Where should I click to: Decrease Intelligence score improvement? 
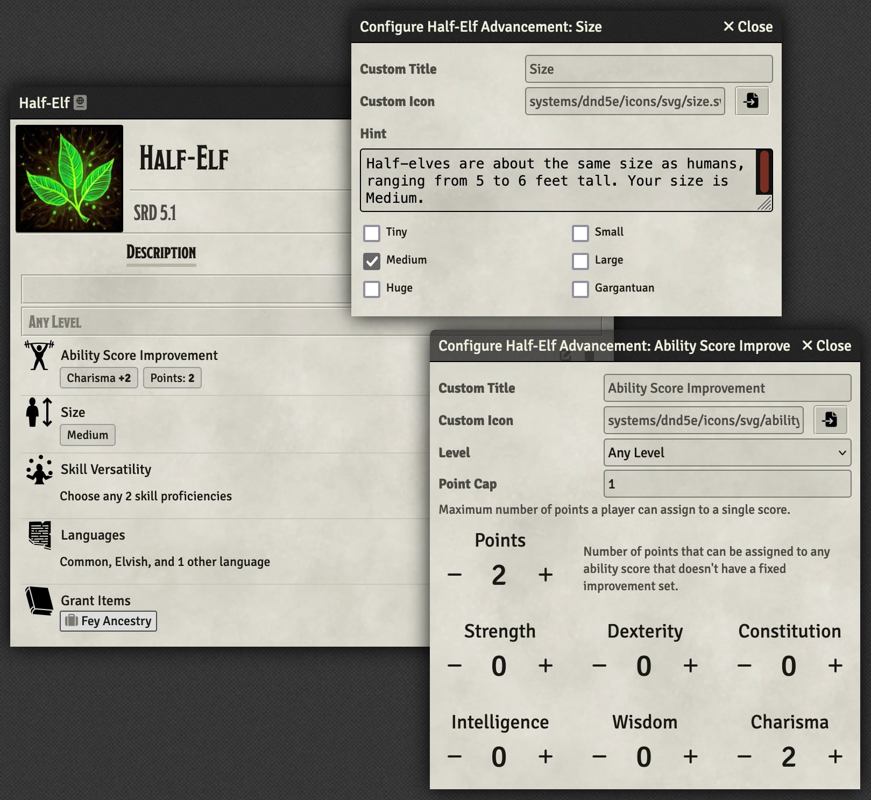coord(455,756)
